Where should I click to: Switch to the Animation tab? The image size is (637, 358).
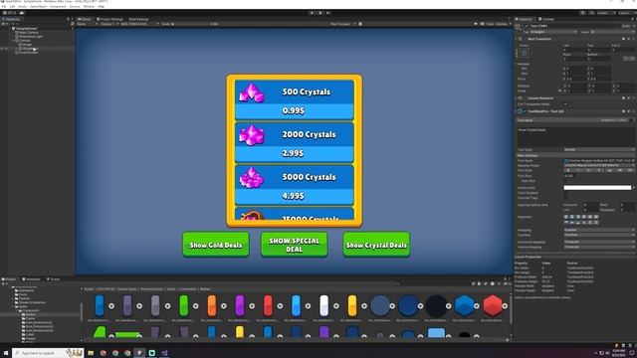pyautogui.click(x=31, y=279)
